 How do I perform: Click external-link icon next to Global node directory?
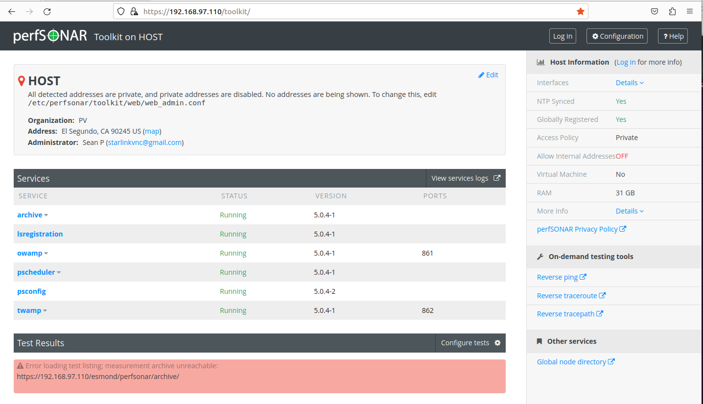[611, 361]
